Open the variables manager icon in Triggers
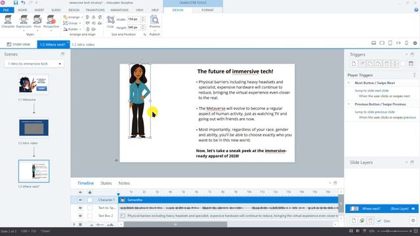Image resolution: width=420 pixels, height=236 pixels. (x=411, y=64)
